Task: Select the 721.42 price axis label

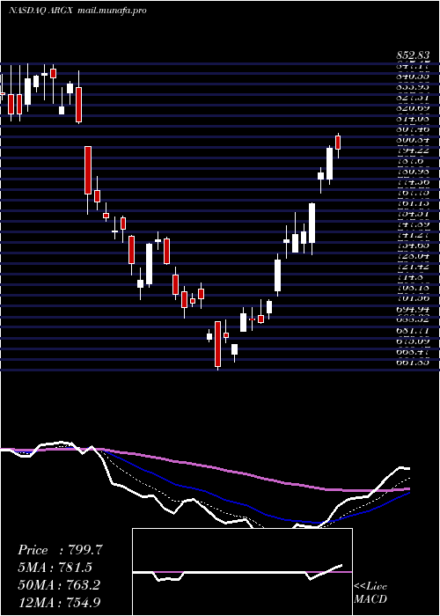Action: [x=413, y=267]
